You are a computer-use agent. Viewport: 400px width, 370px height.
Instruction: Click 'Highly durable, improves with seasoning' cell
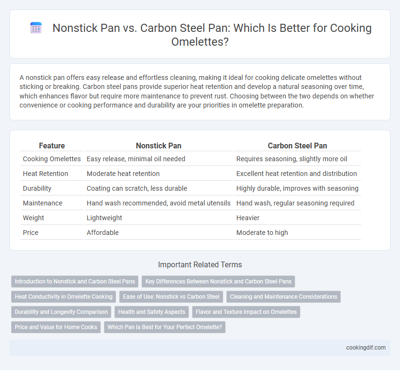[x=297, y=188]
